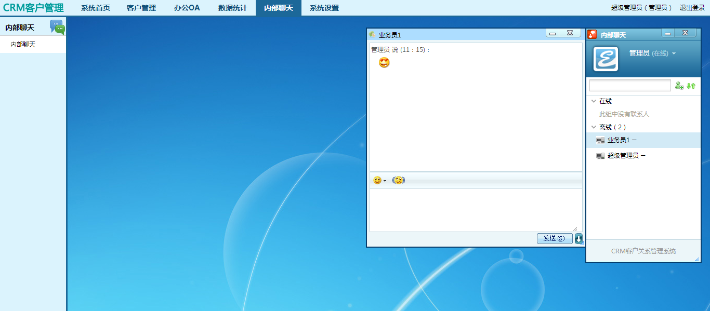Click the 管理员 说 (11:15) message header
710x311 pixels.
[400, 50]
